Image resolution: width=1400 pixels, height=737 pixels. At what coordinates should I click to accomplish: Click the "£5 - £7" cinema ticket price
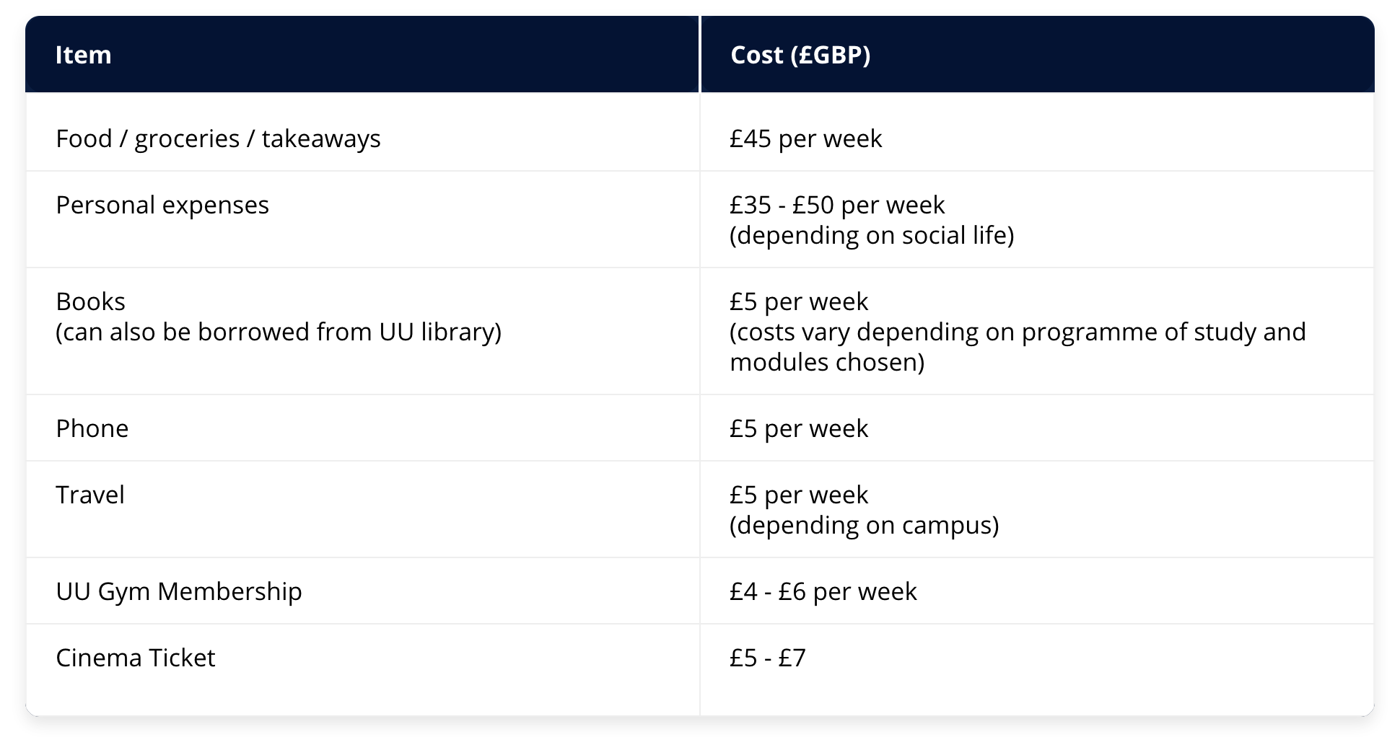tap(767, 658)
